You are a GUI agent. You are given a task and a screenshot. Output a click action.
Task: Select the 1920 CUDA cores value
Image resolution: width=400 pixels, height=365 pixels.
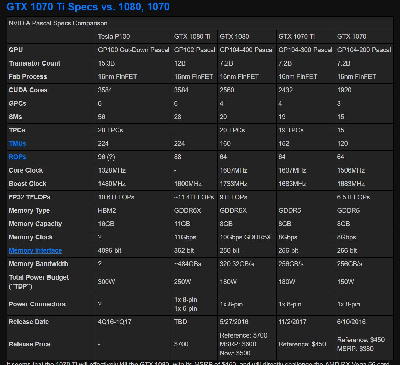(x=344, y=90)
